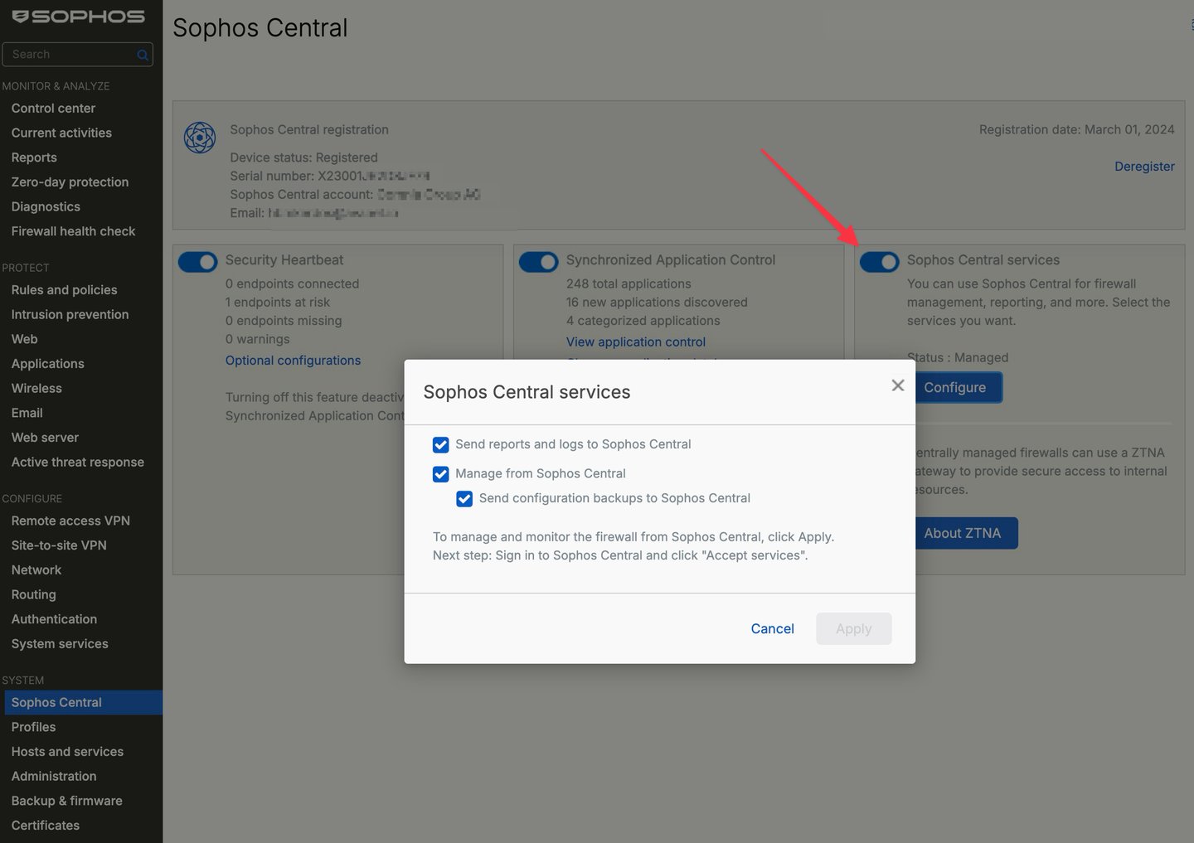
Task: Open System services
Action: [x=60, y=644]
